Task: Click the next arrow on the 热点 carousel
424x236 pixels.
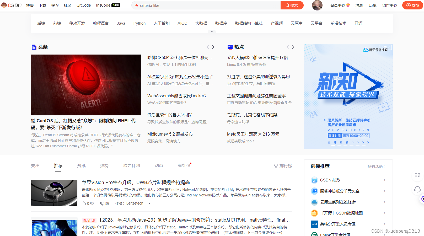Action: [x=293, y=47]
